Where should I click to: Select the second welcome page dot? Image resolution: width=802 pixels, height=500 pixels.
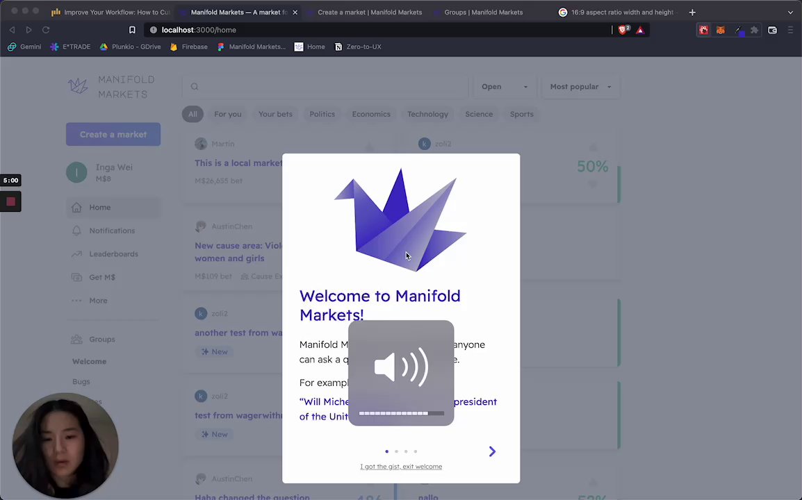click(396, 451)
